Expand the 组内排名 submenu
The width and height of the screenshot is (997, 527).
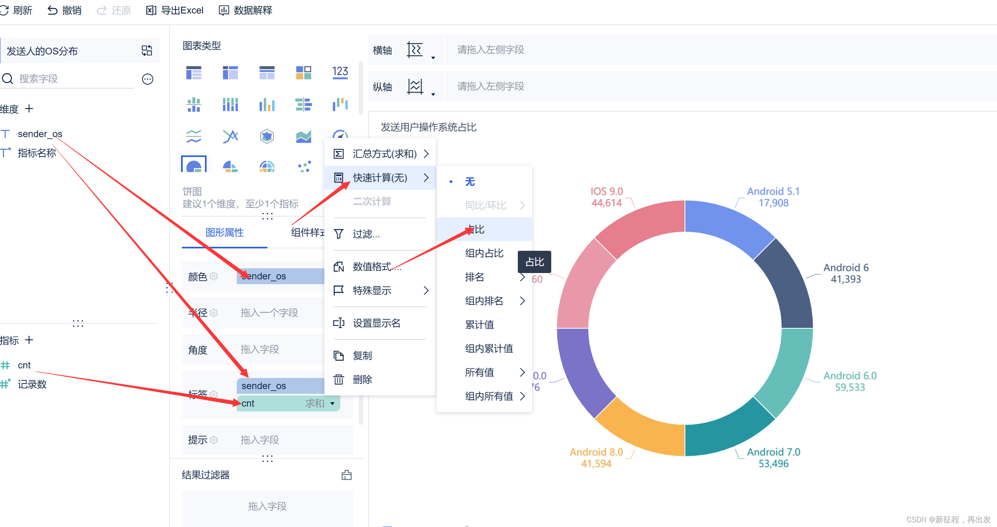coord(484,301)
